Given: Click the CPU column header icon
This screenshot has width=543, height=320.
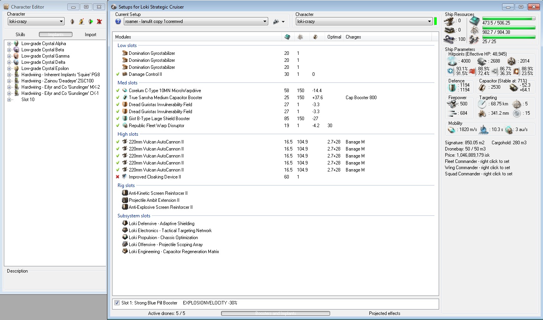Looking at the screenshot, I should 287,37.
